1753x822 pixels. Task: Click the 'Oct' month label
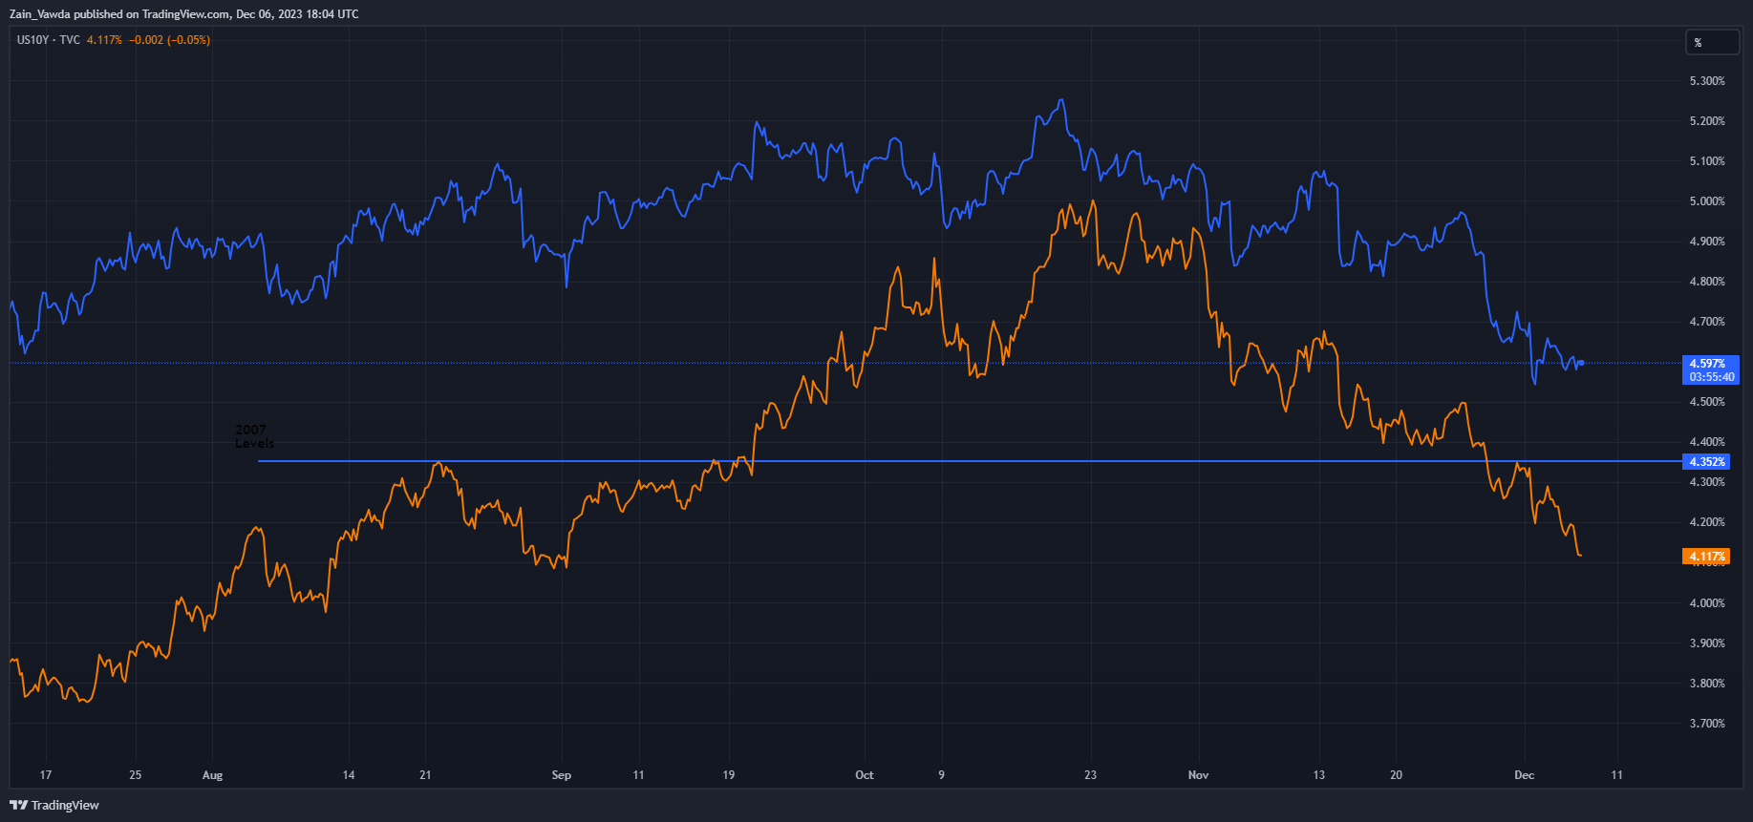tap(865, 775)
